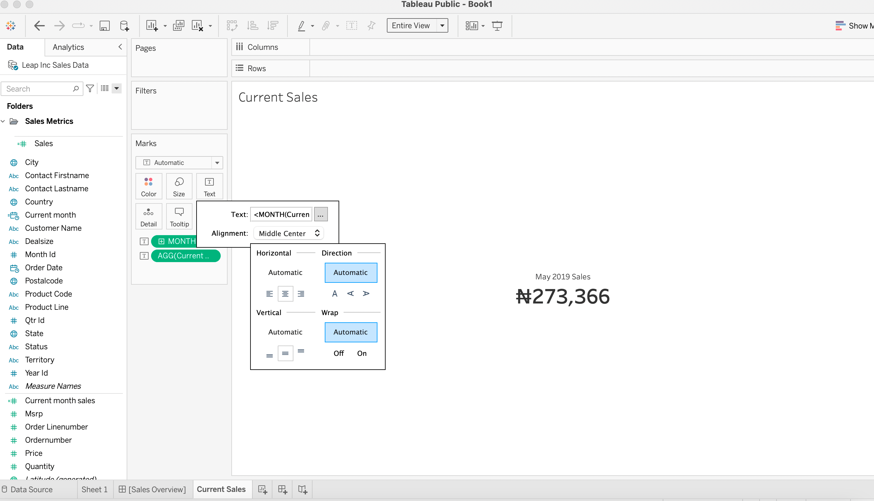The height and width of the screenshot is (501, 874).
Task: Click the ellipsis button to edit label text
Action: [x=320, y=214]
